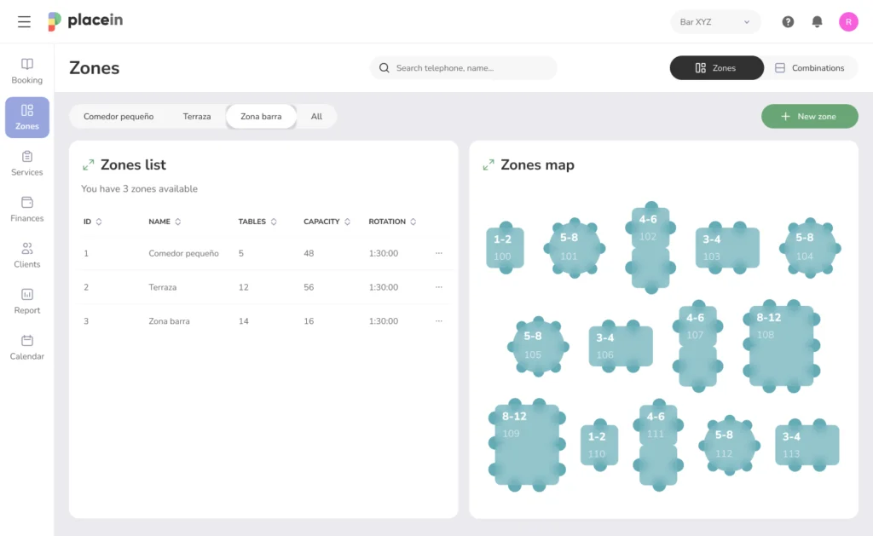
Task: Click the New zone button
Action: [x=810, y=117]
